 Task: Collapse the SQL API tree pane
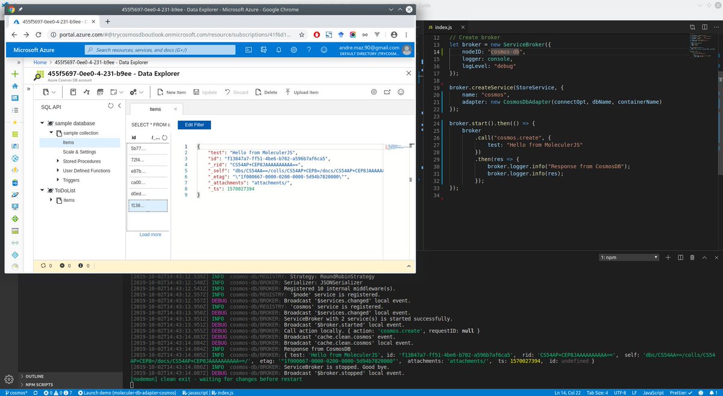coord(119,106)
